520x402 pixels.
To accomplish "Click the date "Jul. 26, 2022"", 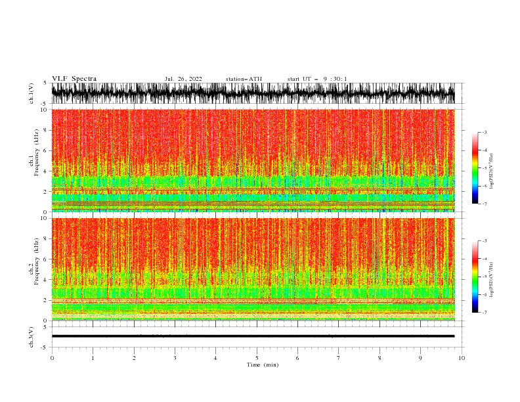I will click(x=183, y=79).
